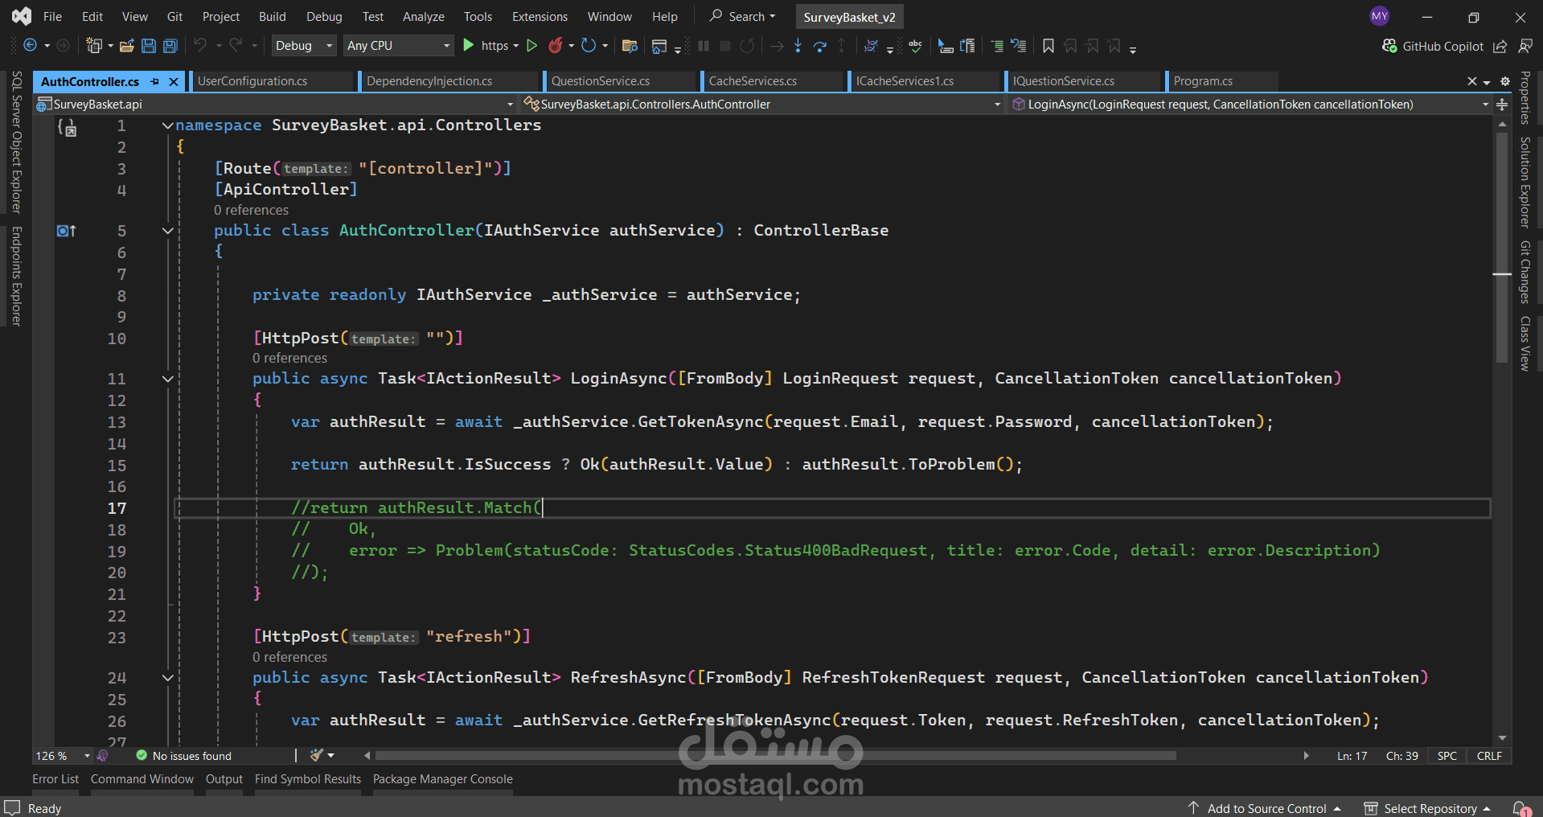Screen dimensions: 1543x817
Task: Click the inheritance margin icon on line 5
Action: (67, 231)
